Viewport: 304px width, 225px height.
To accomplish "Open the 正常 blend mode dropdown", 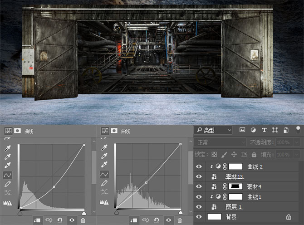I will pos(220,142).
